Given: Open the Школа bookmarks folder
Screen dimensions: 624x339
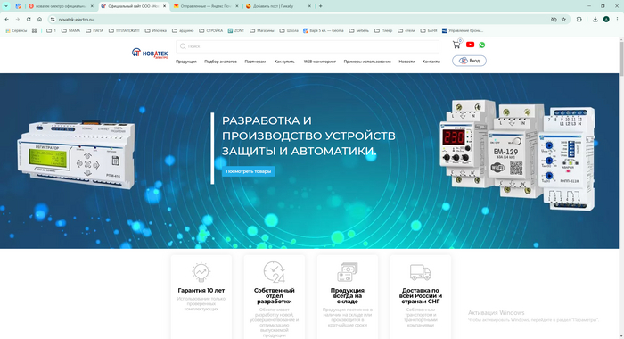Looking at the screenshot, I should (289, 30).
